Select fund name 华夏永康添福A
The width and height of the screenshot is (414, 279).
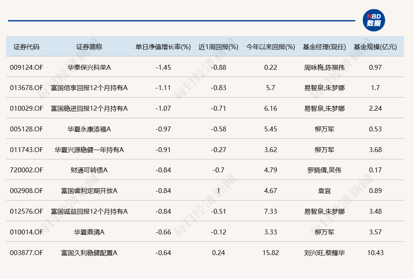point(89,129)
